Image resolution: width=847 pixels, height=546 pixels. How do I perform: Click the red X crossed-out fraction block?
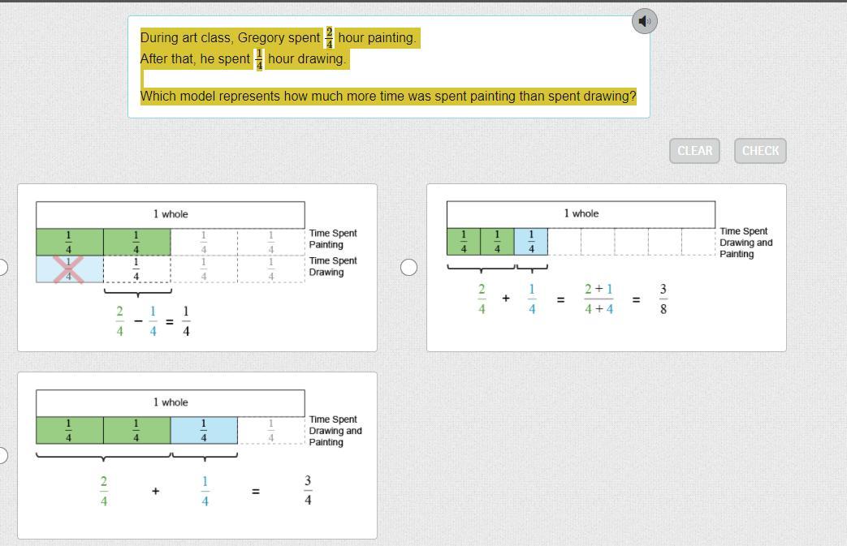[x=69, y=269]
